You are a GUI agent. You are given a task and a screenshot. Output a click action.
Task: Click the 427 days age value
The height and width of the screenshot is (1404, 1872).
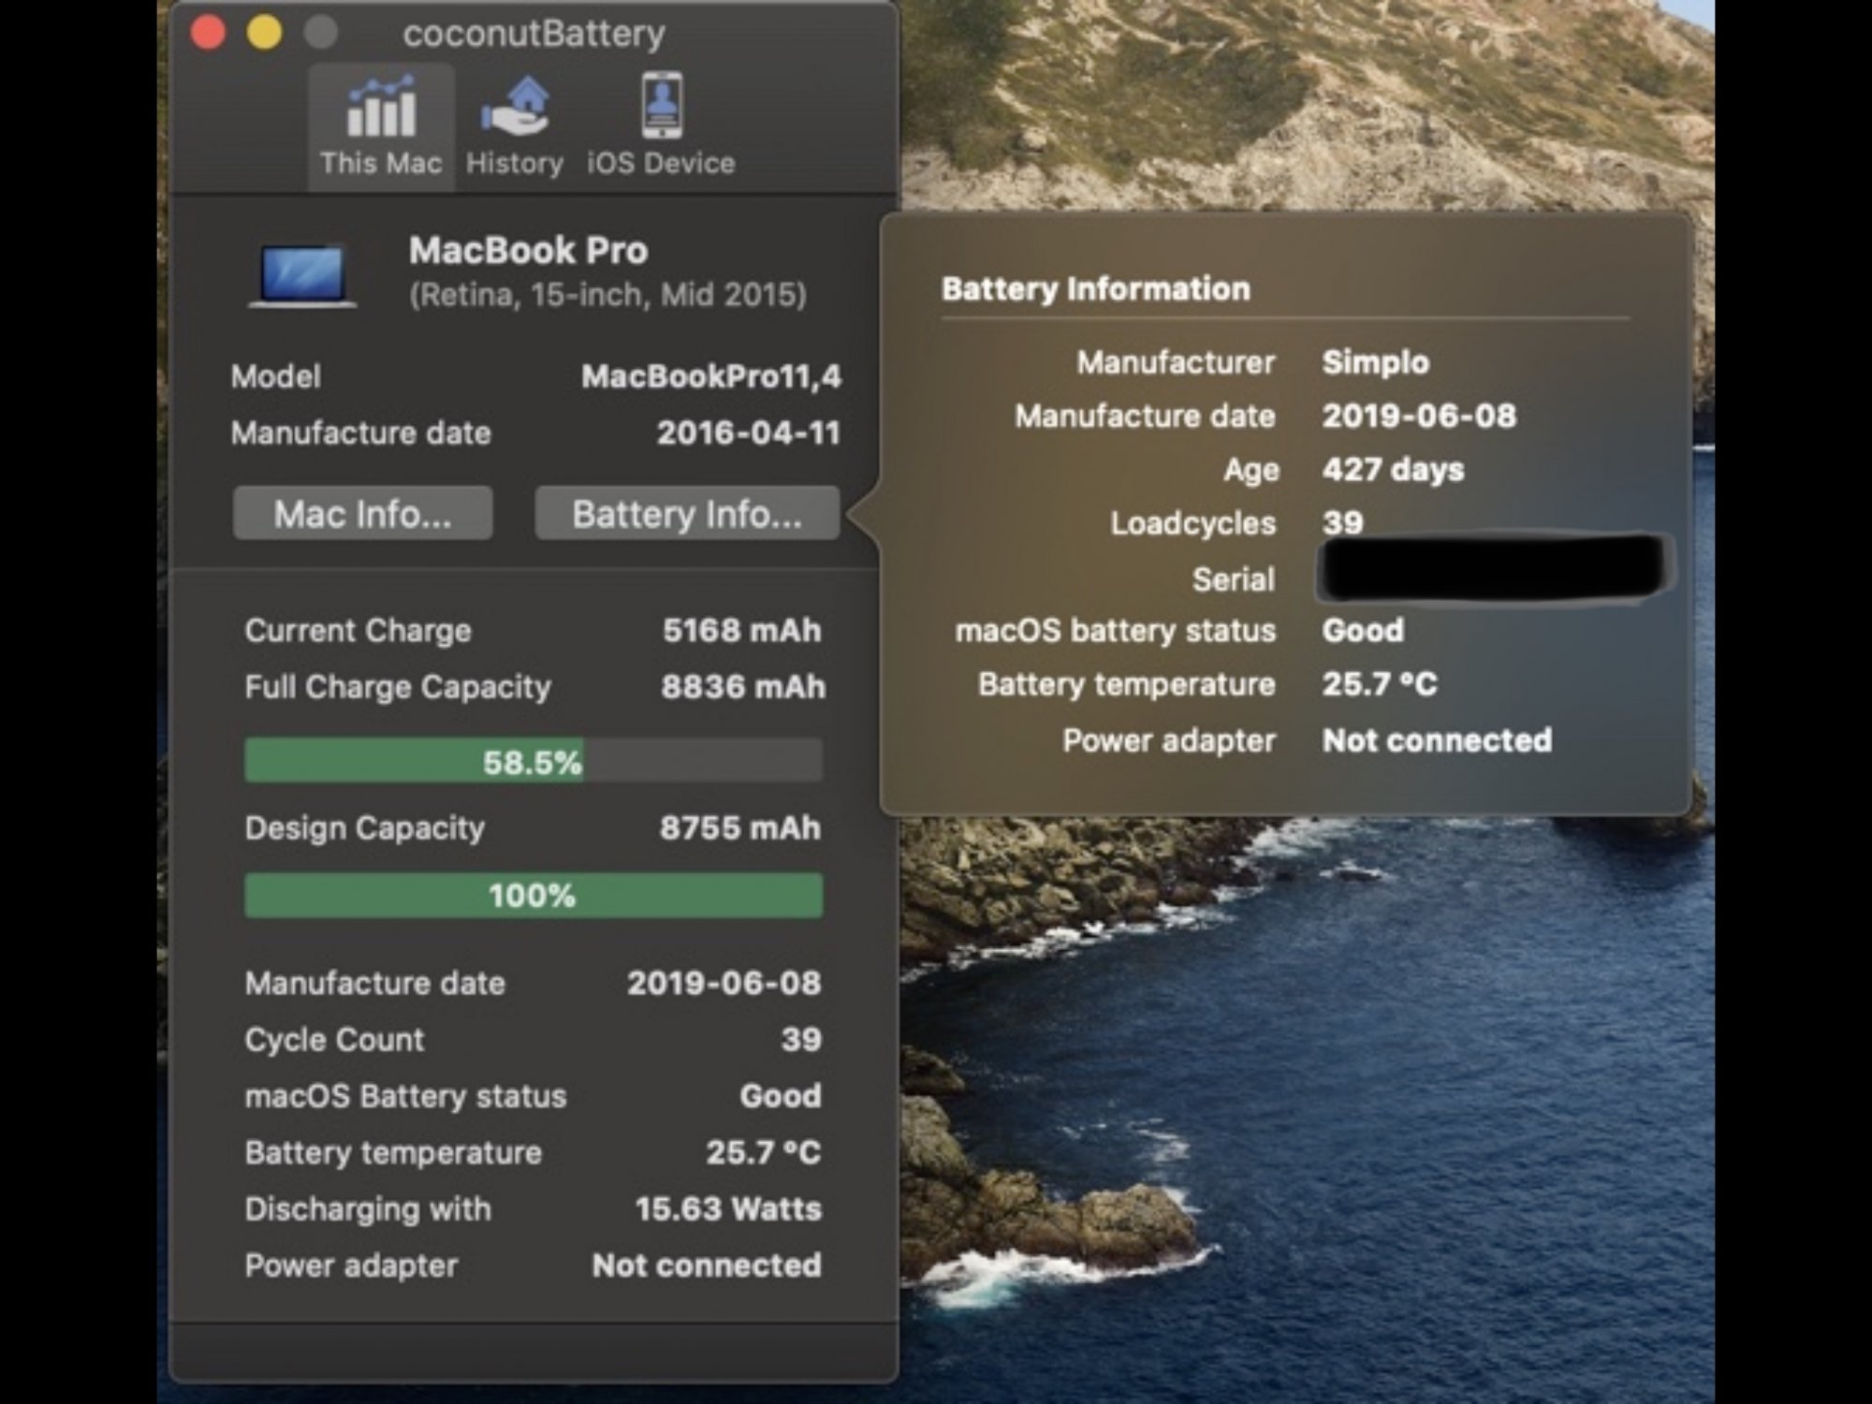(x=1393, y=469)
